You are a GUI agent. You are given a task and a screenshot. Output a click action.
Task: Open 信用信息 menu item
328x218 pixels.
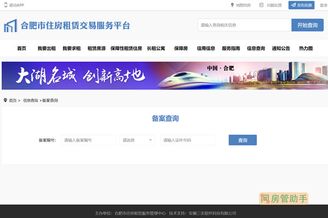(206, 49)
